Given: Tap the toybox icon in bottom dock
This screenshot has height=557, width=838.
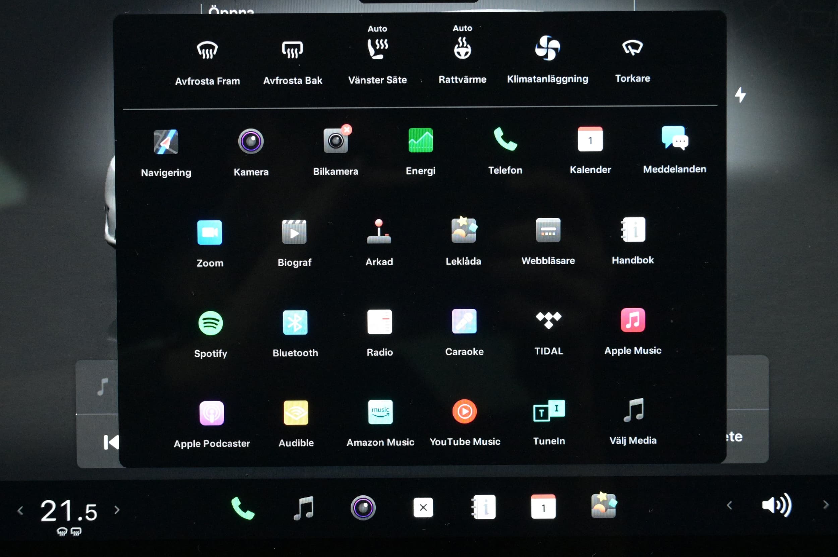Looking at the screenshot, I should pos(604,505).
